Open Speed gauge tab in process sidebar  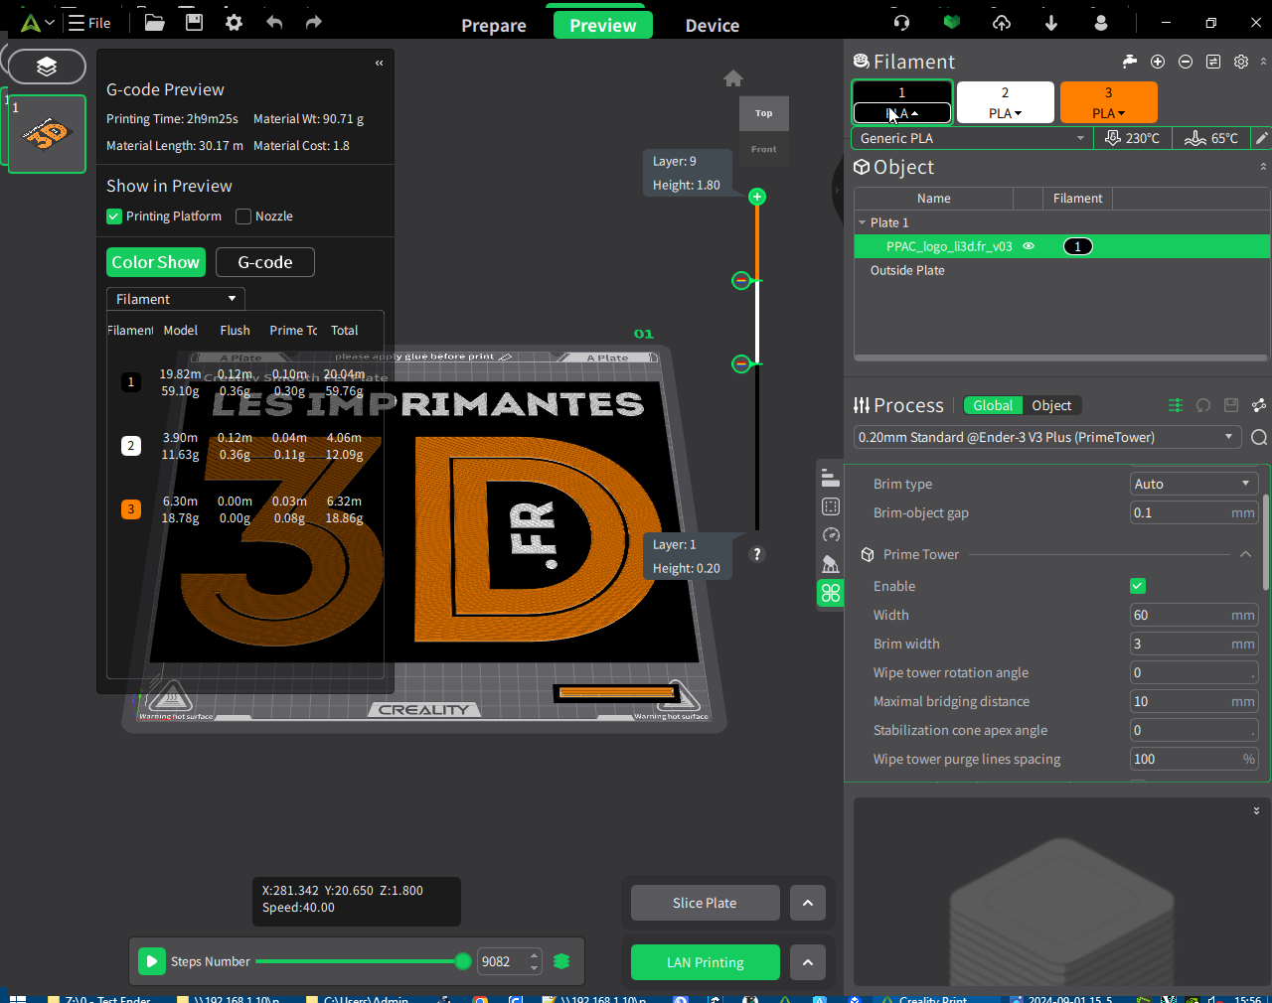pyautogui.click(x=831, y=535)
